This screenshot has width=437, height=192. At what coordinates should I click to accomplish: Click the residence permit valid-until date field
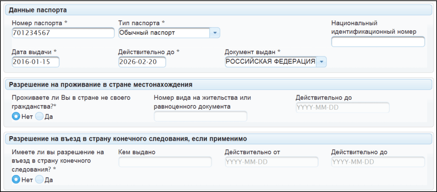click(x=342, y=108)
